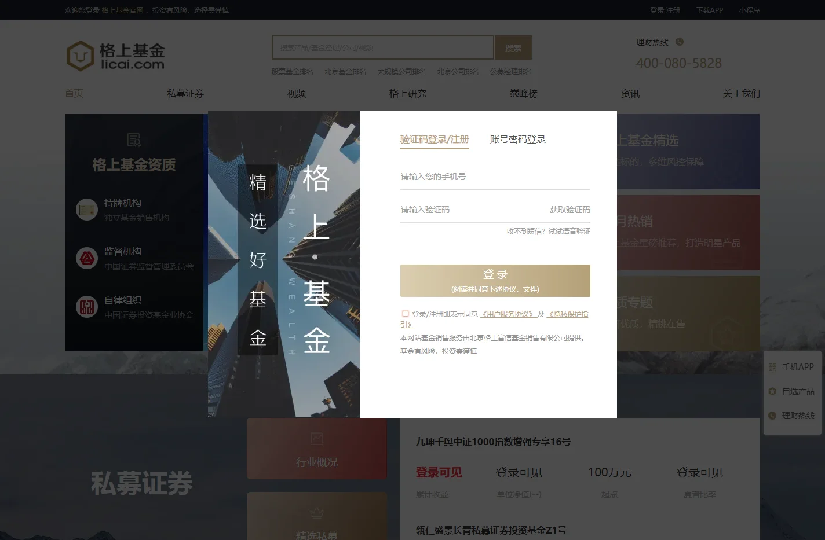Click the crown icon on the 精选私募 card
The image size is (825, 540).
[317, 513]
